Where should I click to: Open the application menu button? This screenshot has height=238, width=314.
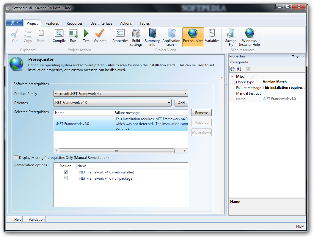coord(14,23)
